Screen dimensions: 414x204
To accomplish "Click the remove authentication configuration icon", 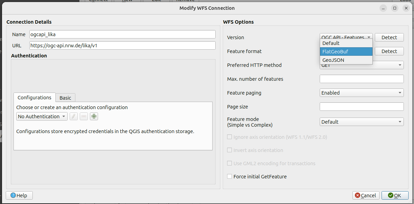I will click(x=84, y=117).
